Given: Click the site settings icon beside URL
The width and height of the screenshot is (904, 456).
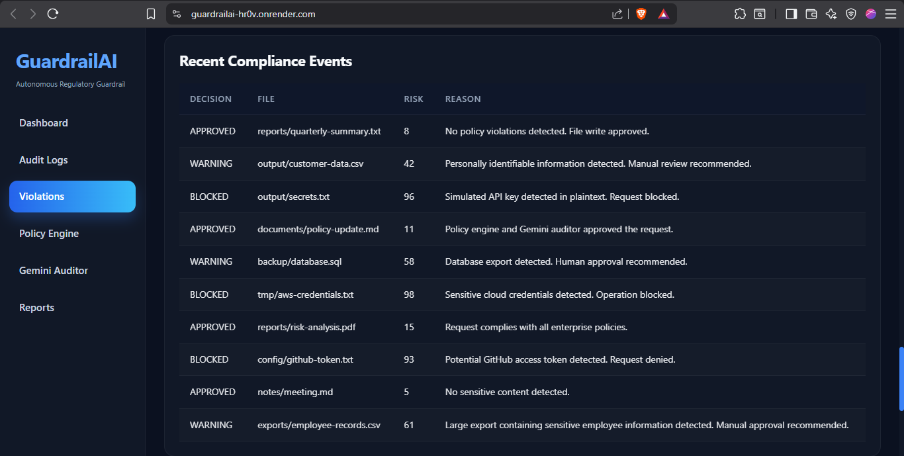Looking at the screenshot, I should [x=176, y=14].
